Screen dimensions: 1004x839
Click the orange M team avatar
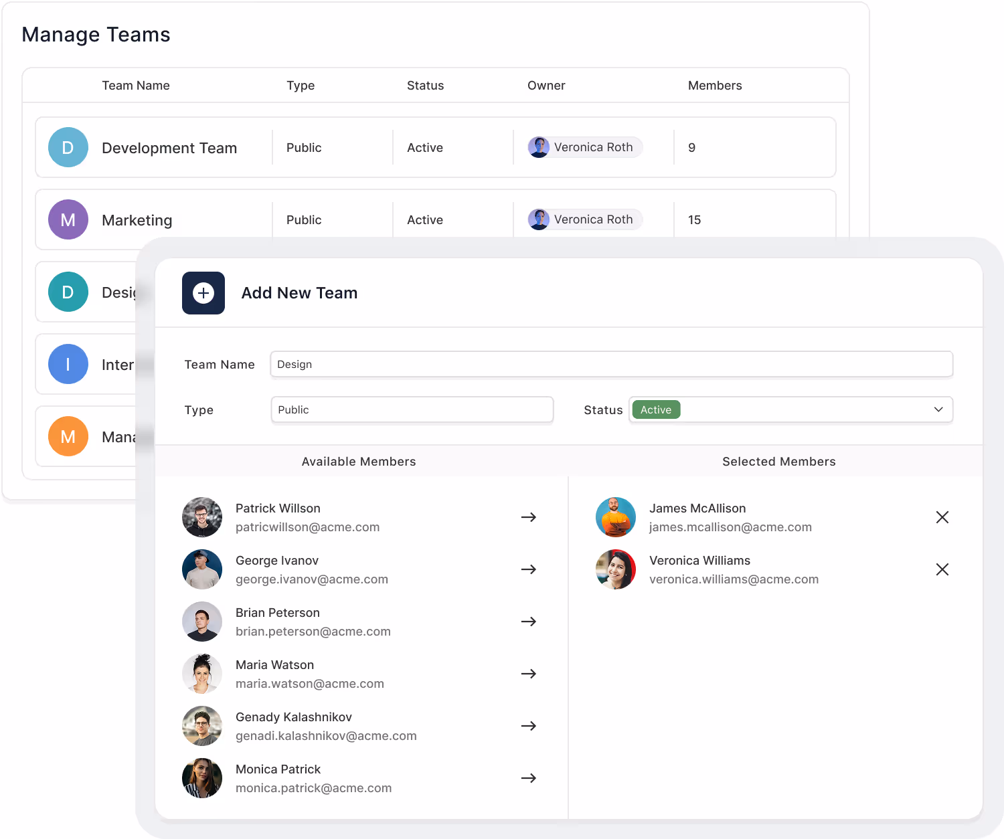[68, 436]
